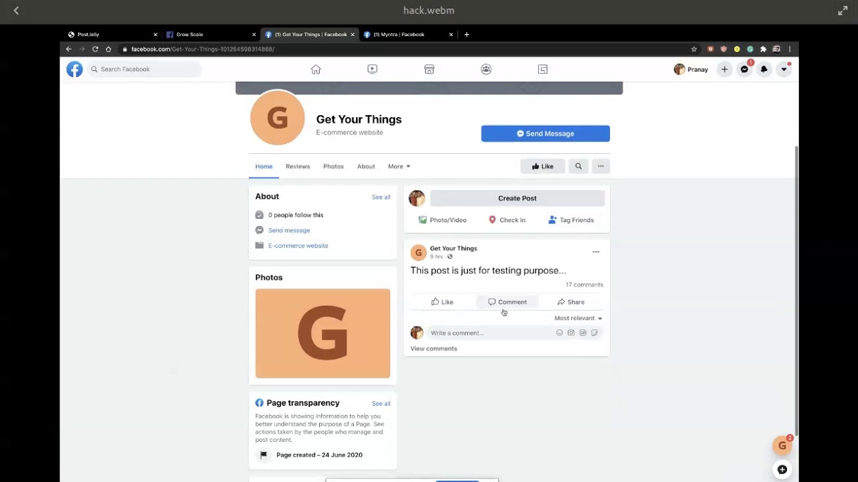858x482 pixels.
Task: Expand the More dropdown tab
Action: [x=399, y=166]
